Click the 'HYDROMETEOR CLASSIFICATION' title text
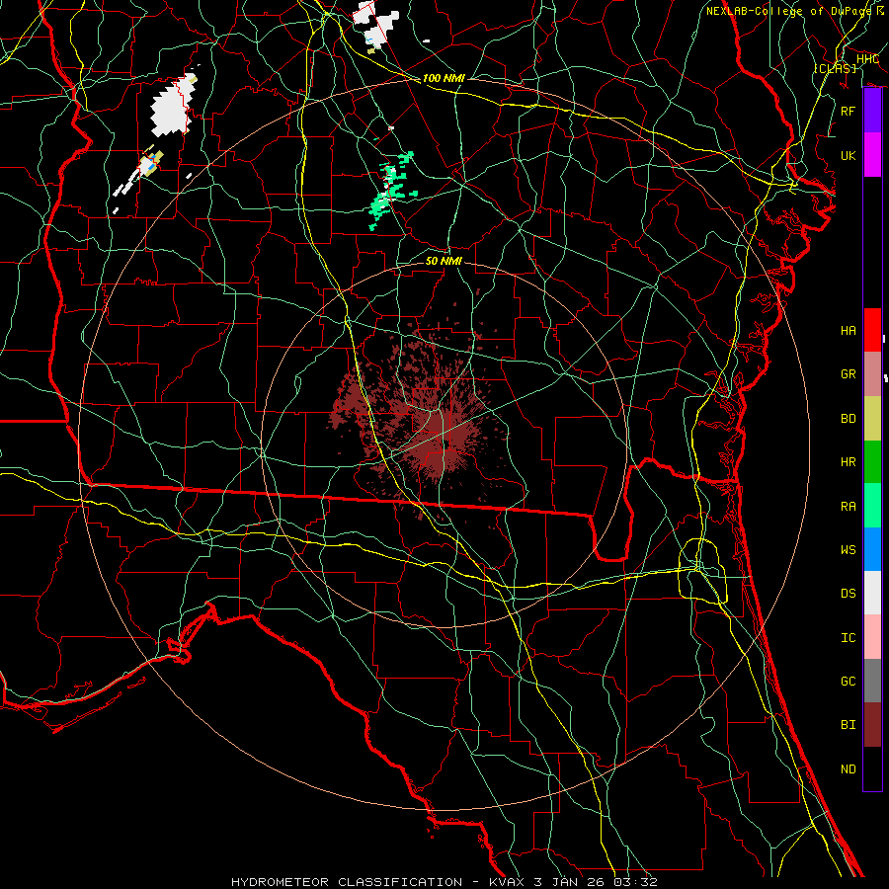The height and width of the screenshot is (889, 889). pos(347,882)
